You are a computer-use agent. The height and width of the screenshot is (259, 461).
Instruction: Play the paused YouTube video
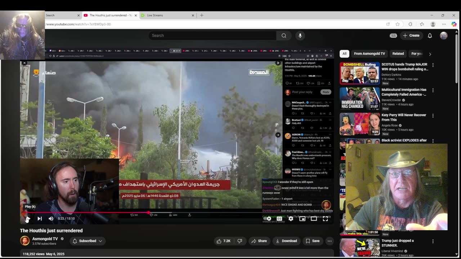[x=28, y=218]
